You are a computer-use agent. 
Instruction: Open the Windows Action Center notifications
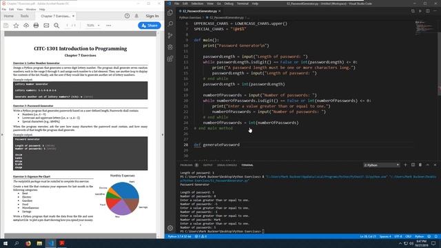tap(434, 243)
